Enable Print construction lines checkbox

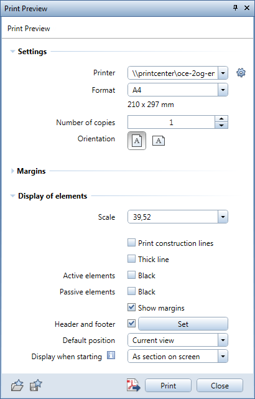(131, 243)
